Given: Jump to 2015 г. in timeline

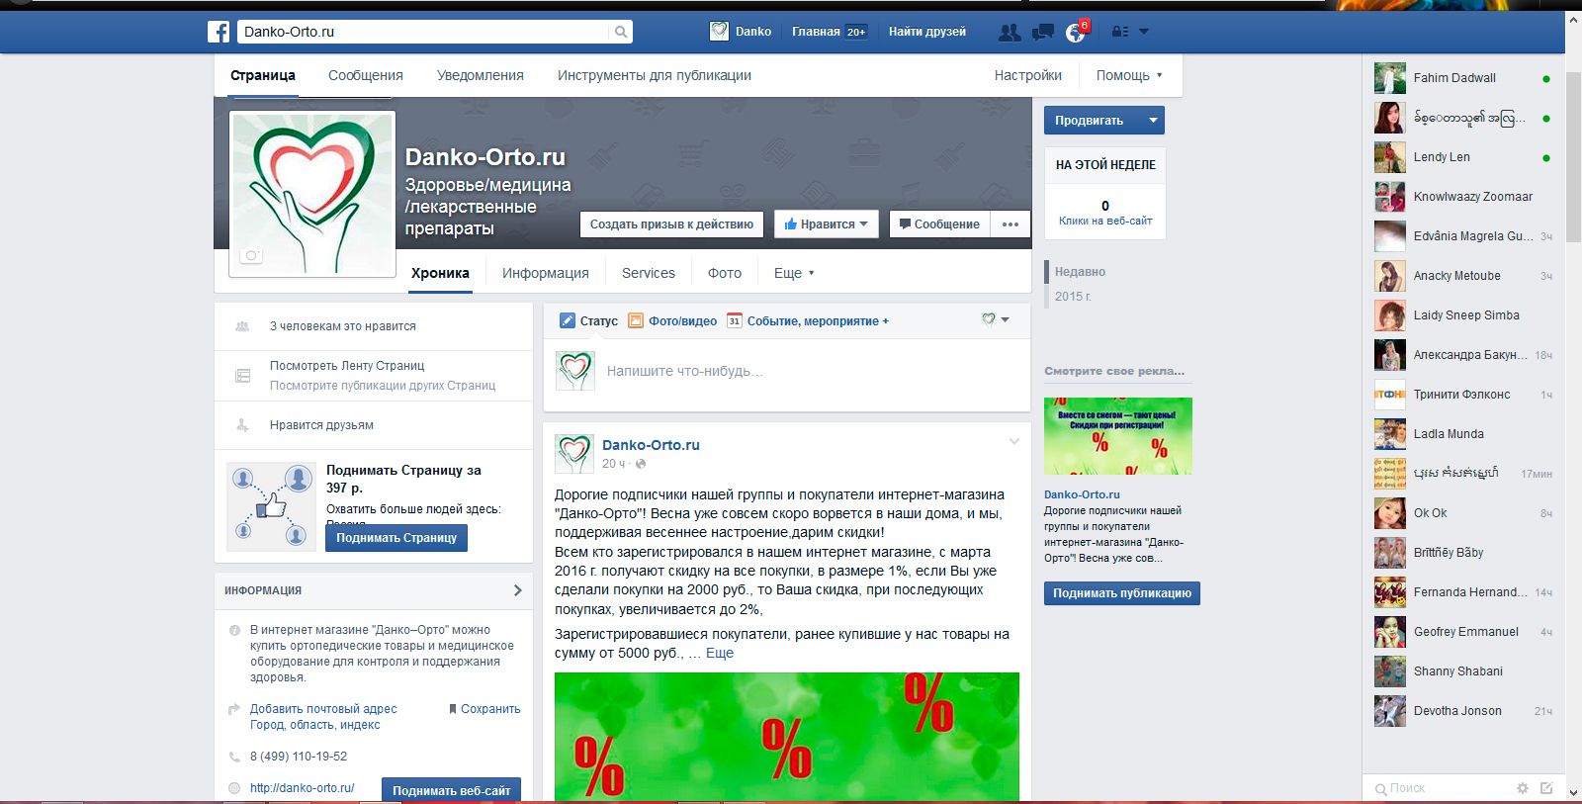Looking at the screenshot, I should click(x=1073, y=297).
